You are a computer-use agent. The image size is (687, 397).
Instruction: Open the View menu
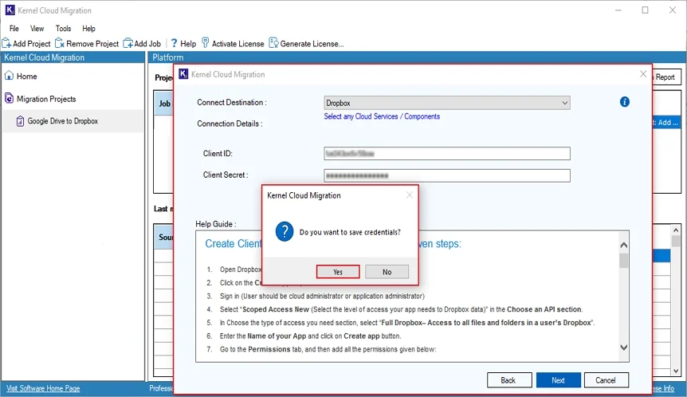point(37,29)
